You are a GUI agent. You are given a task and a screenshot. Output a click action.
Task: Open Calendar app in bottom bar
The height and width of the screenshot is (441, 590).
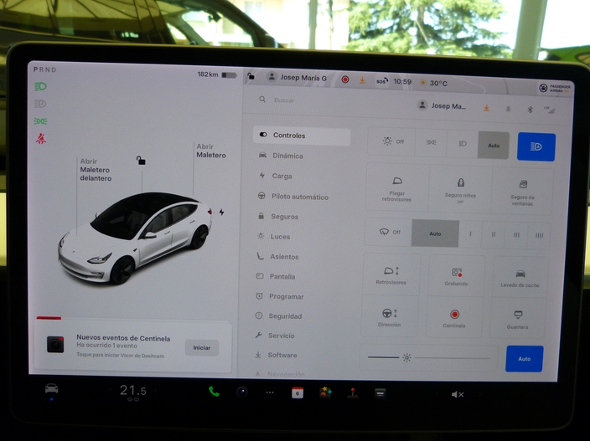[x=298, y=393]
